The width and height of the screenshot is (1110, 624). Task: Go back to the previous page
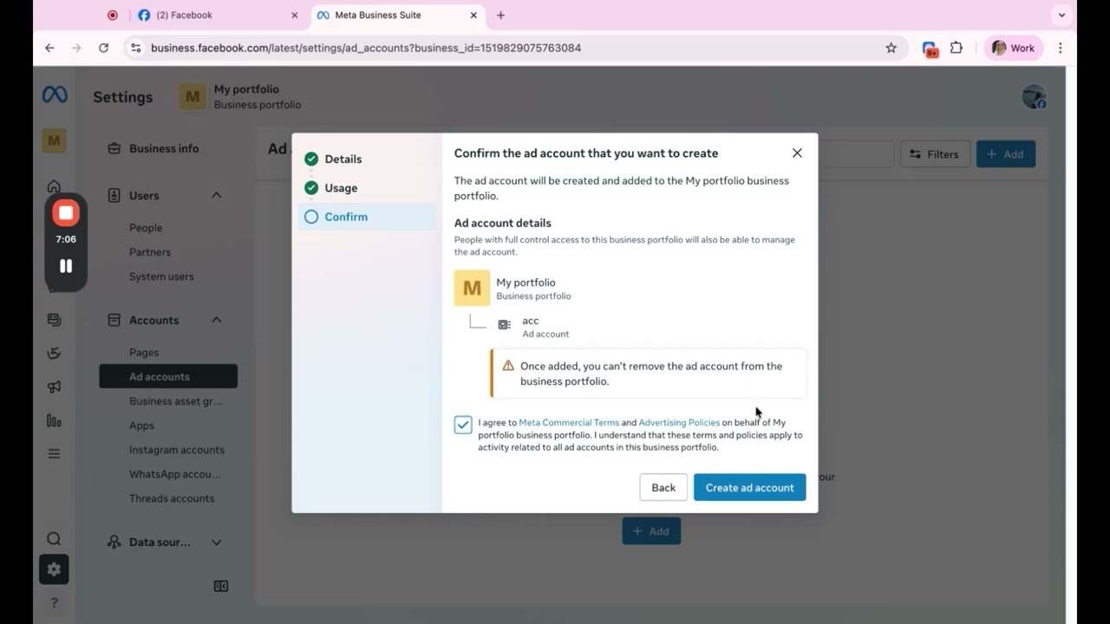click(x=49, y=48)
